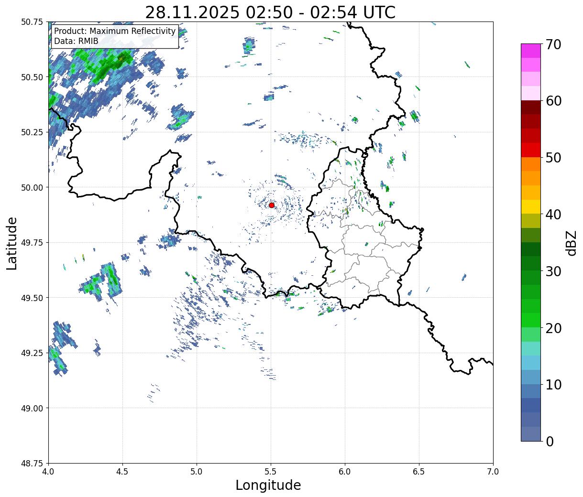Viewport: 583px width, 497px height.
Task: Click the latitude tick label 49.25
Action: coord(33,353)
